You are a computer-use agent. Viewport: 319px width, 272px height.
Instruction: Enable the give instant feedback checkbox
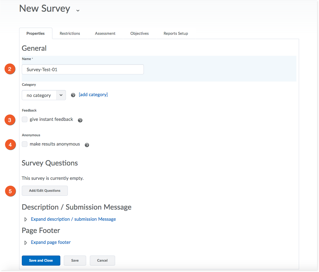point(25,120)
